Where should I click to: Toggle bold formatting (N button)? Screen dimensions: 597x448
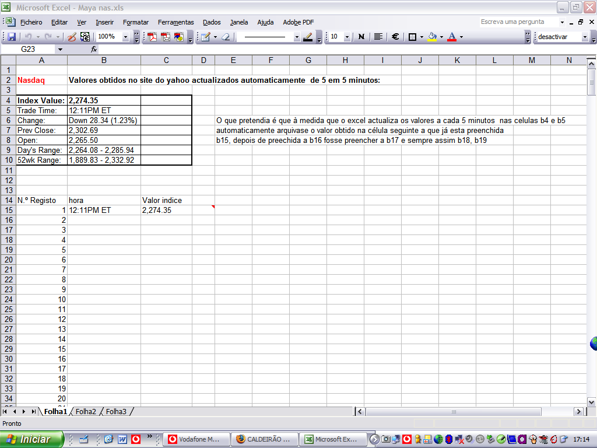tap(361, 37)
